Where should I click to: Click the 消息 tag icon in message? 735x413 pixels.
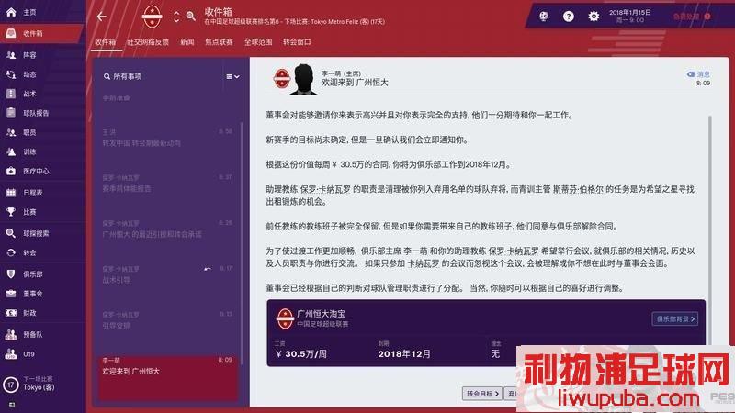[691, 74]
